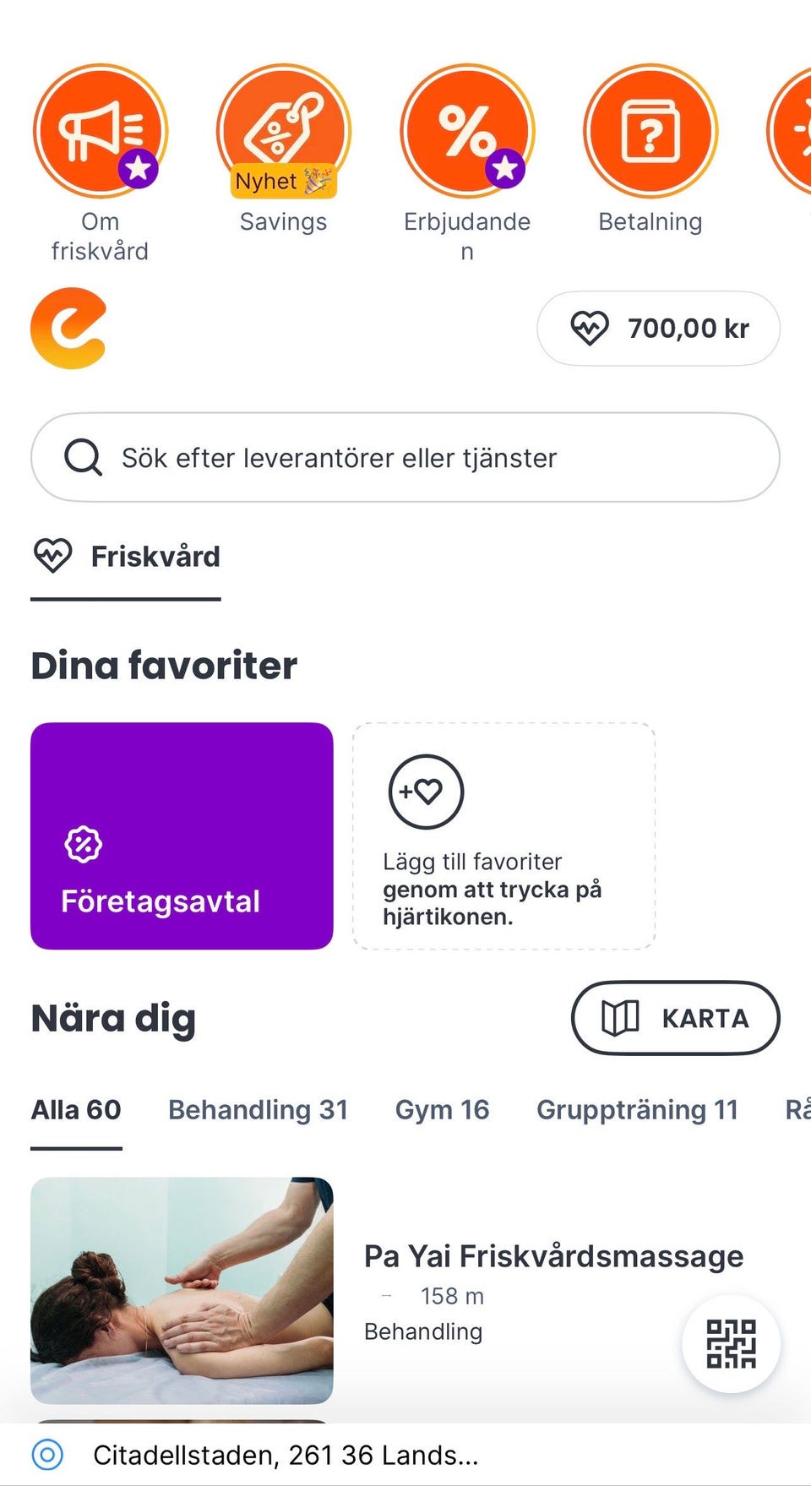Screen dimensions: 811x1486
Task: Tap the location target icon
Action: (47, 1455)
